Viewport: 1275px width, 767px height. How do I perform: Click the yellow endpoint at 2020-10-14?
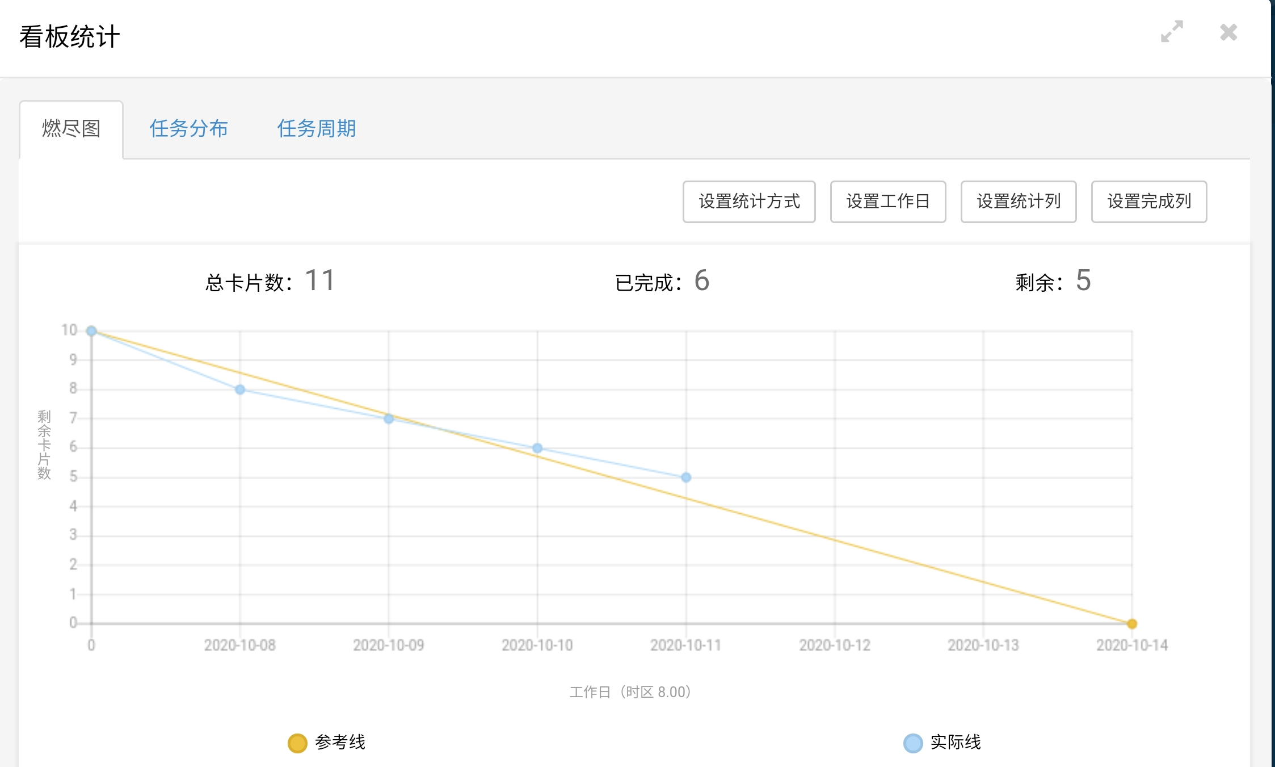(1131, 623)
